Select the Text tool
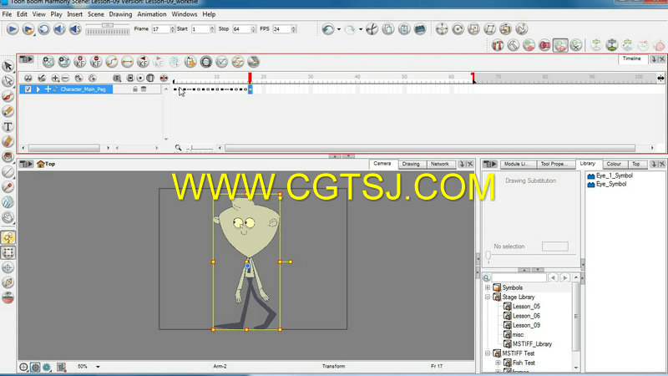The image size is (668, 376). pos(8,127)
